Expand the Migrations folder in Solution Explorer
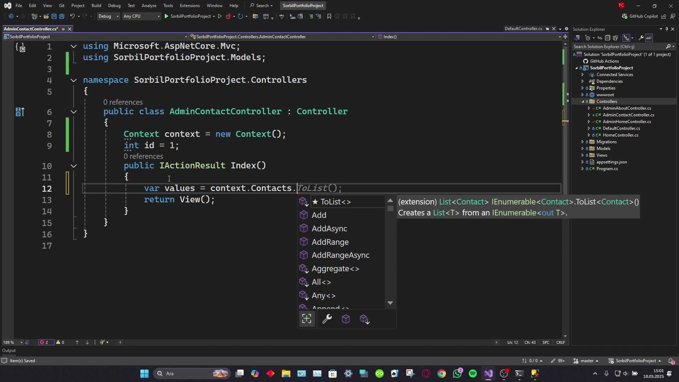Viewport: 679px width, 382px height. (583, 142)
